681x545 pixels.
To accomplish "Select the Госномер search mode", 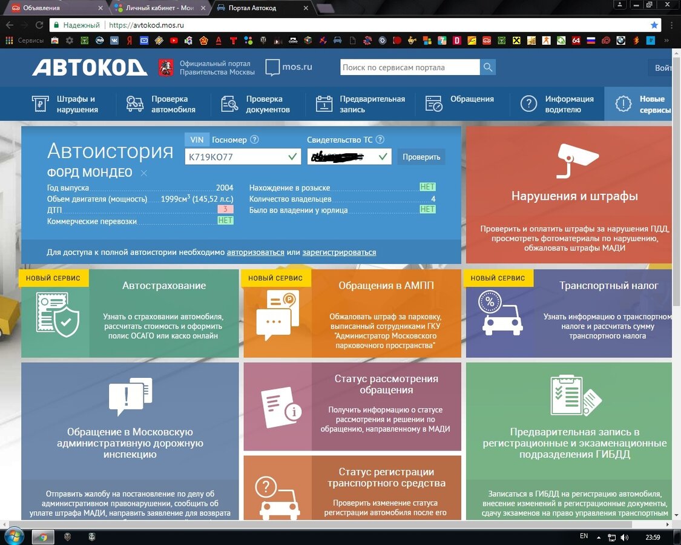I will (229, 140).
